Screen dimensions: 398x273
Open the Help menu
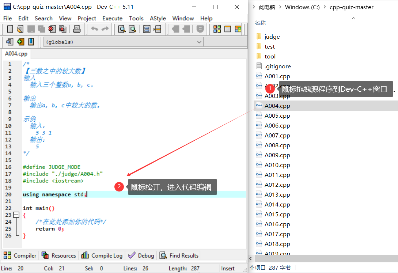[x=206, y=18]
